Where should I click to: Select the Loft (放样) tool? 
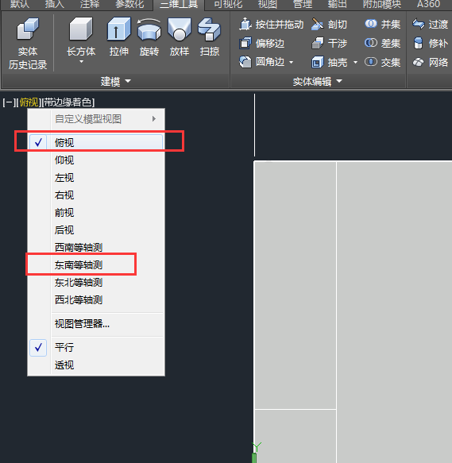tap(180, 37)
